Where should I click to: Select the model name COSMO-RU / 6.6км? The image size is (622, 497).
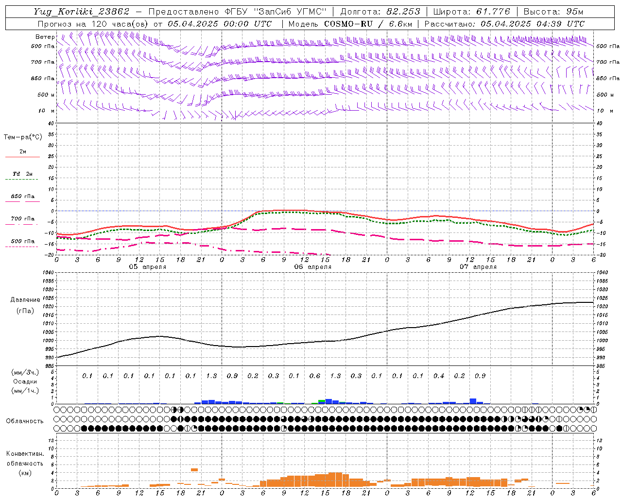[x=368, y=24]
